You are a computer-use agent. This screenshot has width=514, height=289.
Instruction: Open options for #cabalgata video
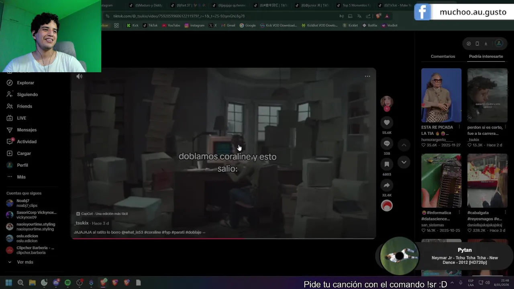[505, 213]
